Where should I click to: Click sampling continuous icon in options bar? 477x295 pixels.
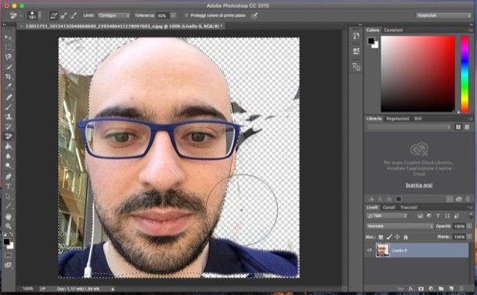(53, 16)
